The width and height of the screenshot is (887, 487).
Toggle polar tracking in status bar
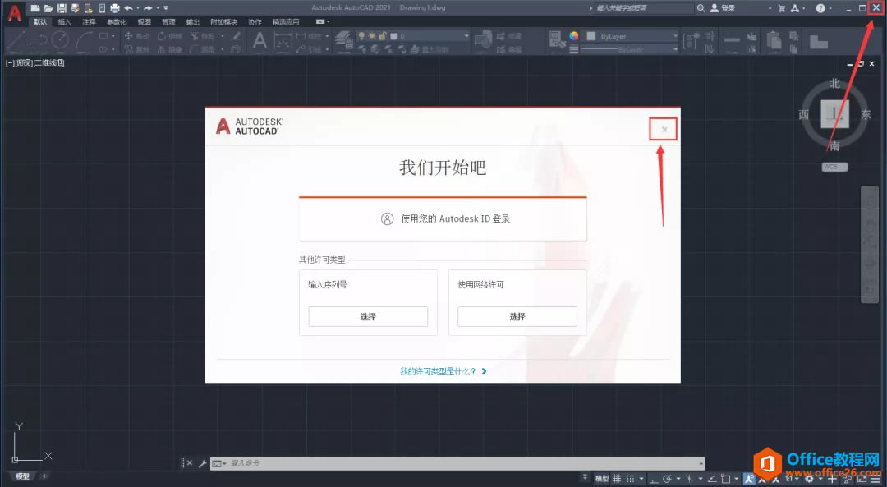667,479
